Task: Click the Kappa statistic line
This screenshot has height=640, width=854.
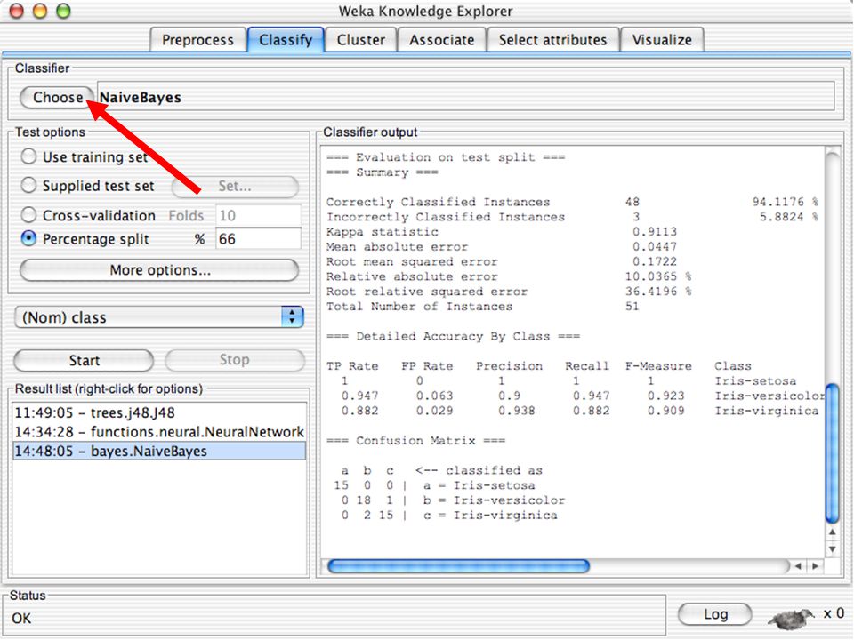Action: pyautogui.click(x=502, y=232)
